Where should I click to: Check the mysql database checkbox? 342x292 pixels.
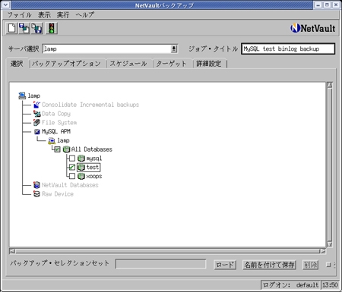tap(72, 159)
